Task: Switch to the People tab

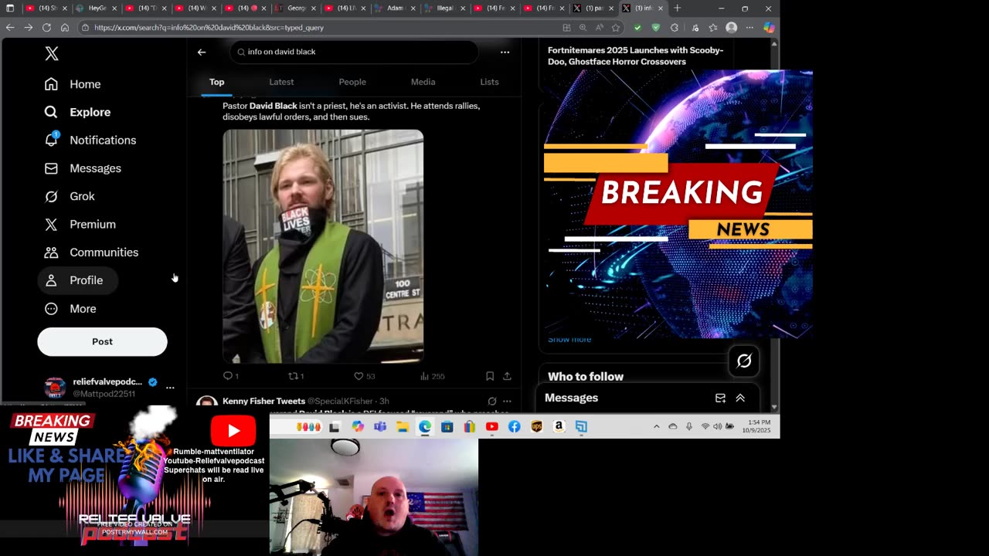Action: [352, 82]
